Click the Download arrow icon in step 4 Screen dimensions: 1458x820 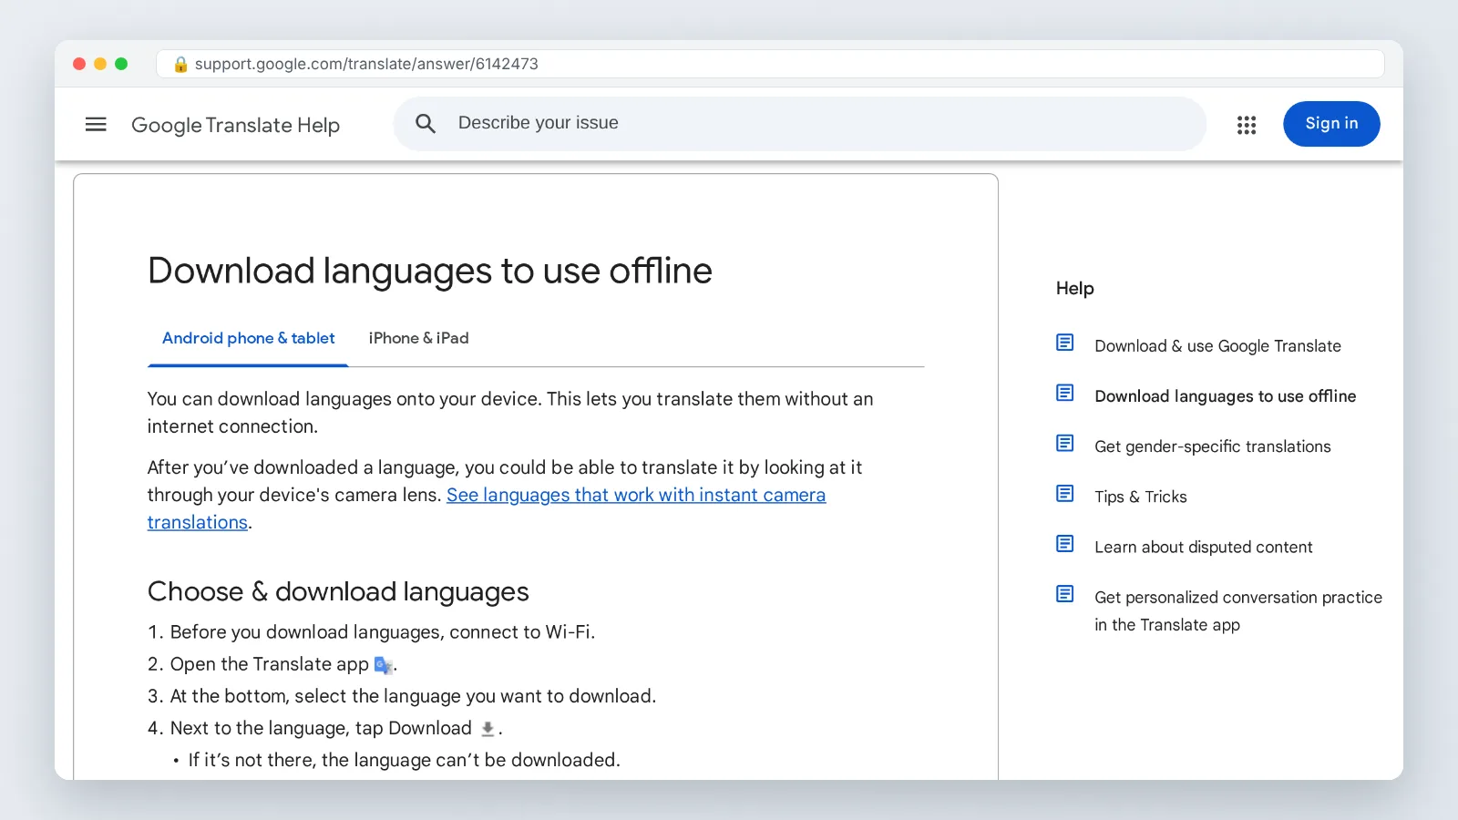[488, 729]
